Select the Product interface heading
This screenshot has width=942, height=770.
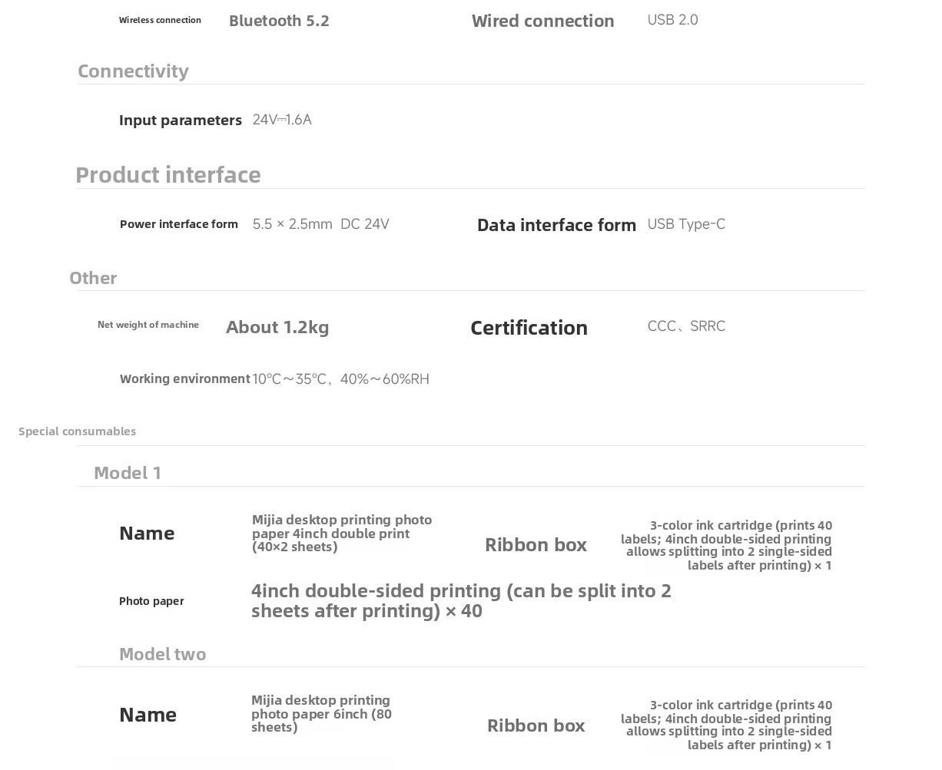pos(168,174)
